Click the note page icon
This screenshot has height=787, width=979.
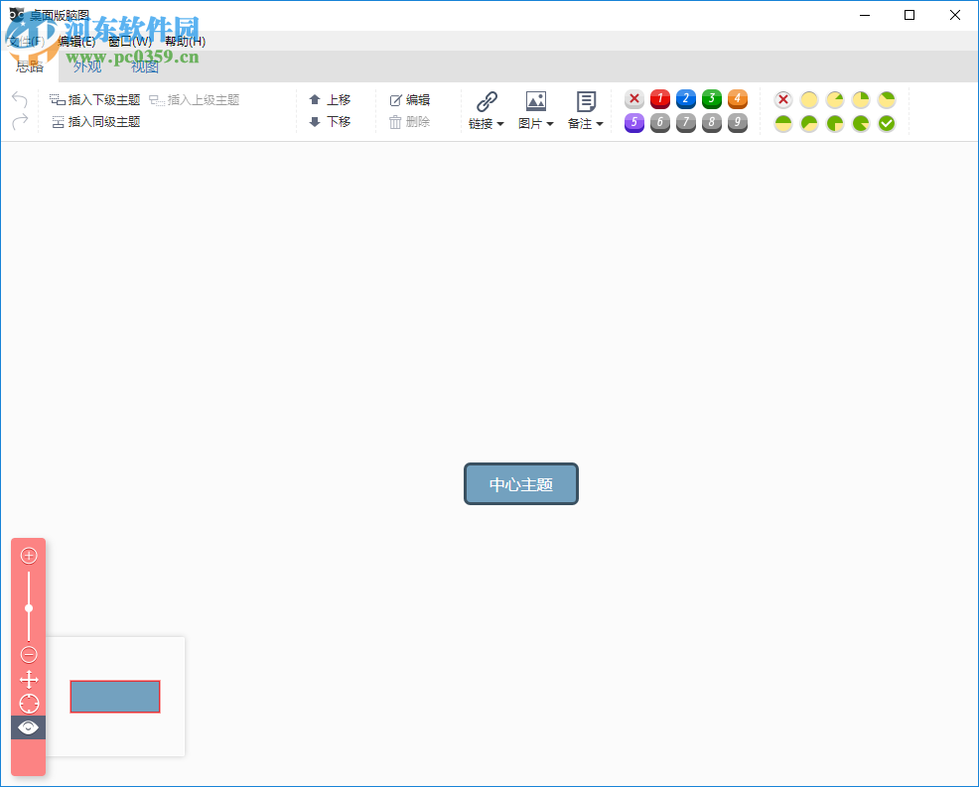pos(586,101)
